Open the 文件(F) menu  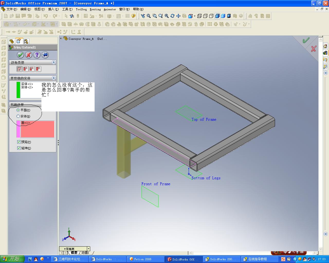coord(12,9)
